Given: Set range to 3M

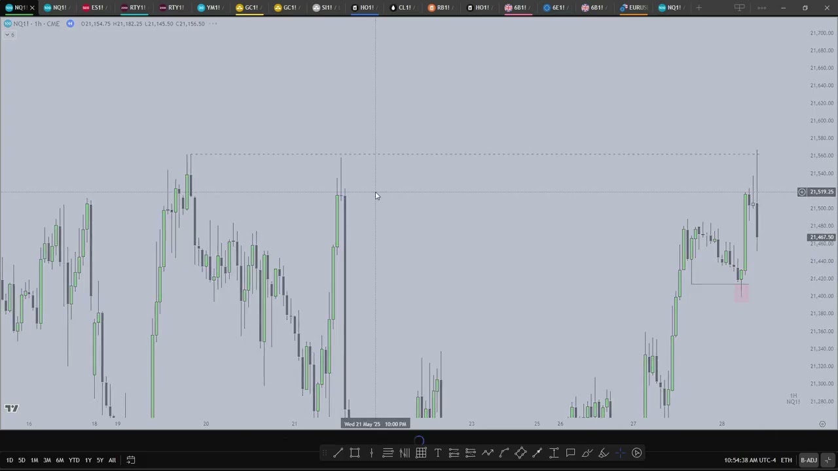Looking at the screenshot, I should 47,460.
